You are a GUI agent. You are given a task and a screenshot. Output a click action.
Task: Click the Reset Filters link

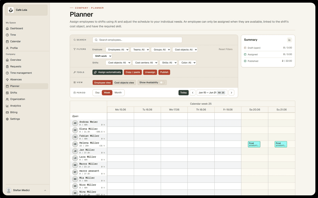pos(225,49)
